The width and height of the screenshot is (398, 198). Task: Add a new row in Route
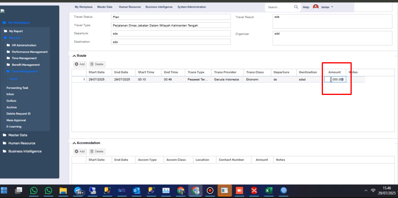click(x=80, y=64)
